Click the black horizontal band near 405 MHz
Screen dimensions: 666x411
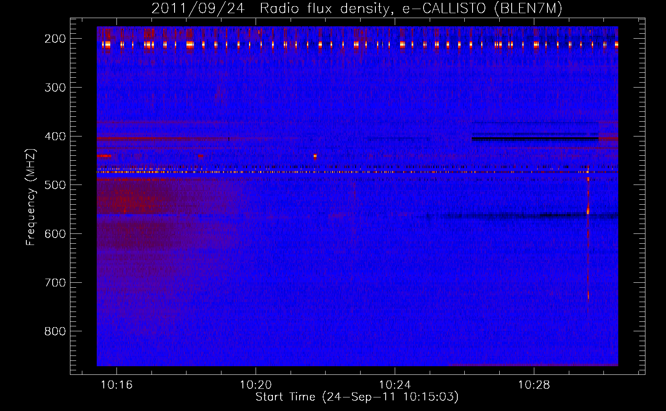click(535, 139)
